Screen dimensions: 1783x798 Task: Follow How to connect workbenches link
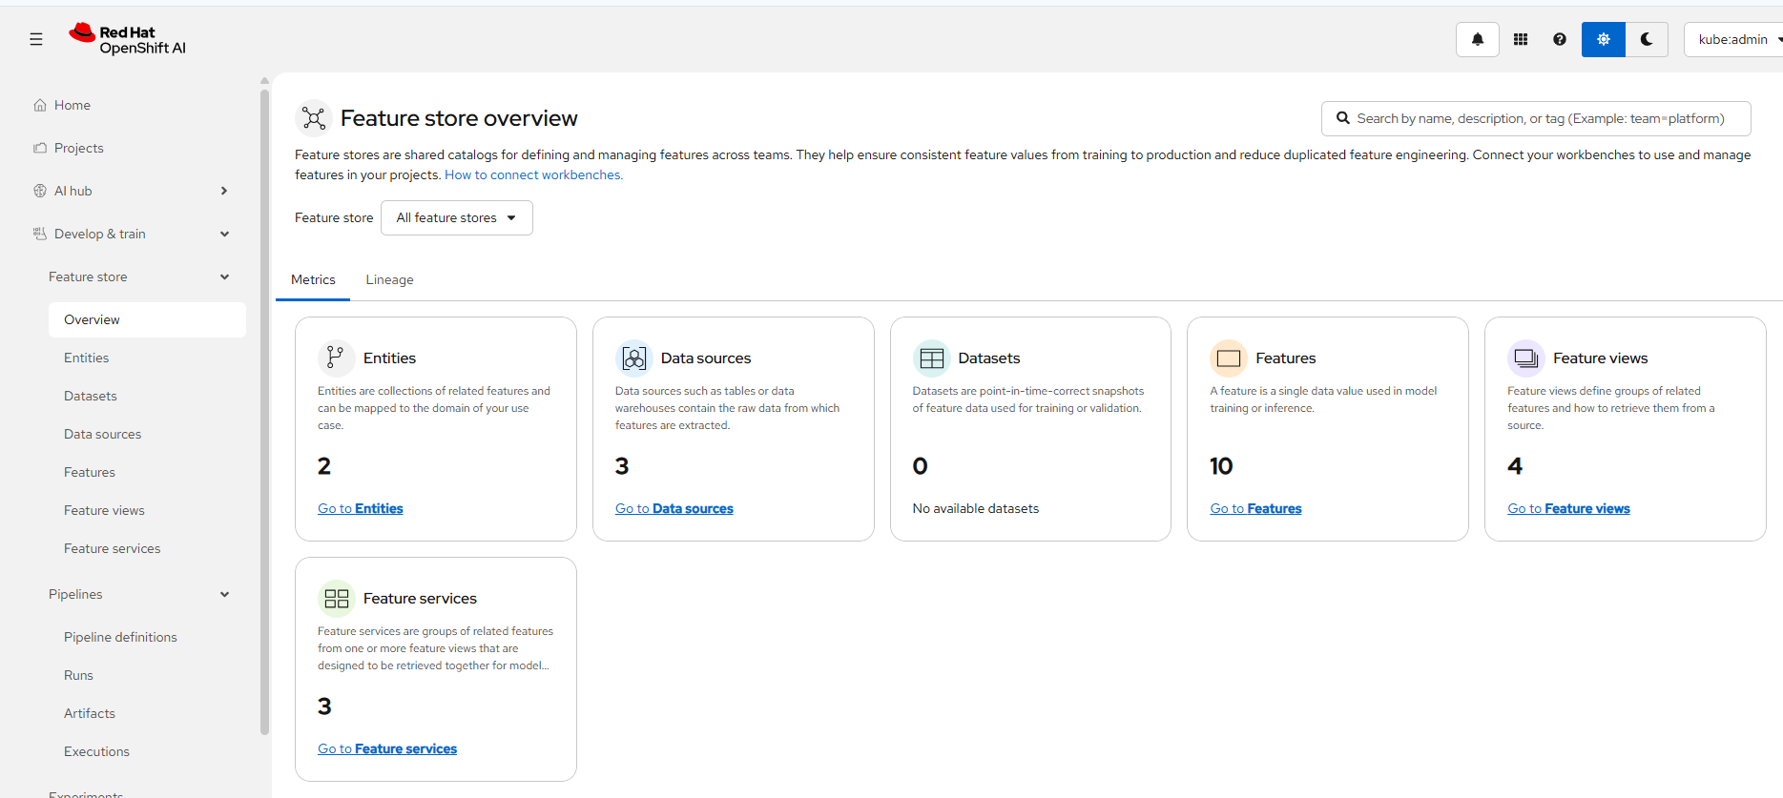click(533, 174)
